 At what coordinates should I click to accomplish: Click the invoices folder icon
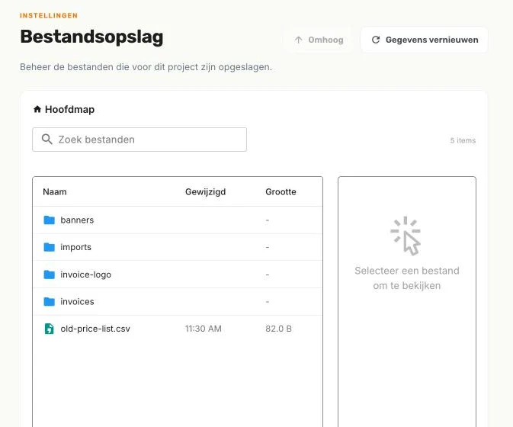49,301
